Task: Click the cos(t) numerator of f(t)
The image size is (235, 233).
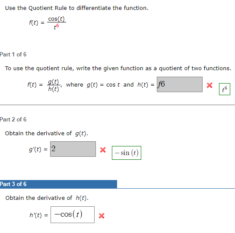Action: point(56,19)
